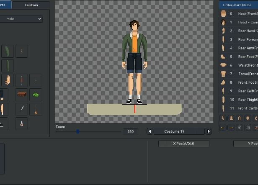The height and width of the screenshot is (185, 258).
Task: Switch to the Custom tab
Action: click(31, 5)
